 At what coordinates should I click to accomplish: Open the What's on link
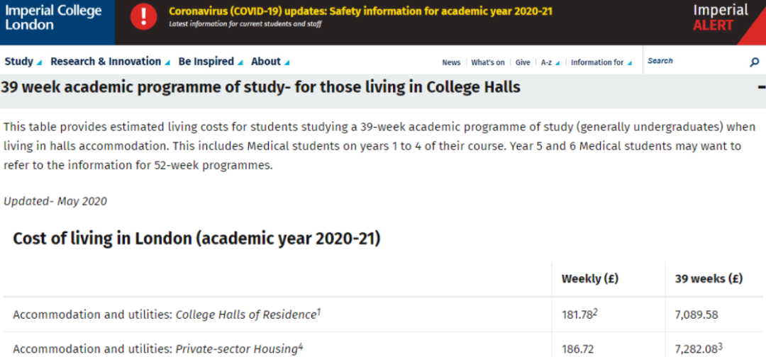(x=488, y=62)
